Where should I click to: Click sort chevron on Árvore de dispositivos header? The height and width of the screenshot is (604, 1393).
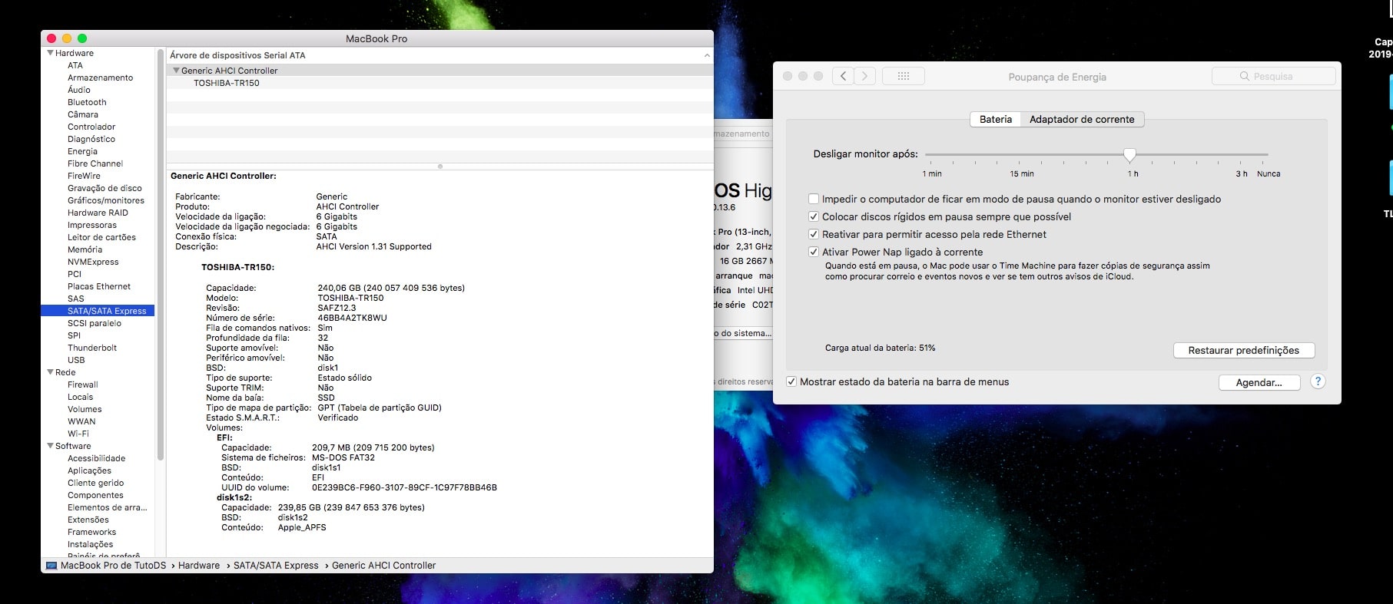pyautogui.click(x=707, y=55)
